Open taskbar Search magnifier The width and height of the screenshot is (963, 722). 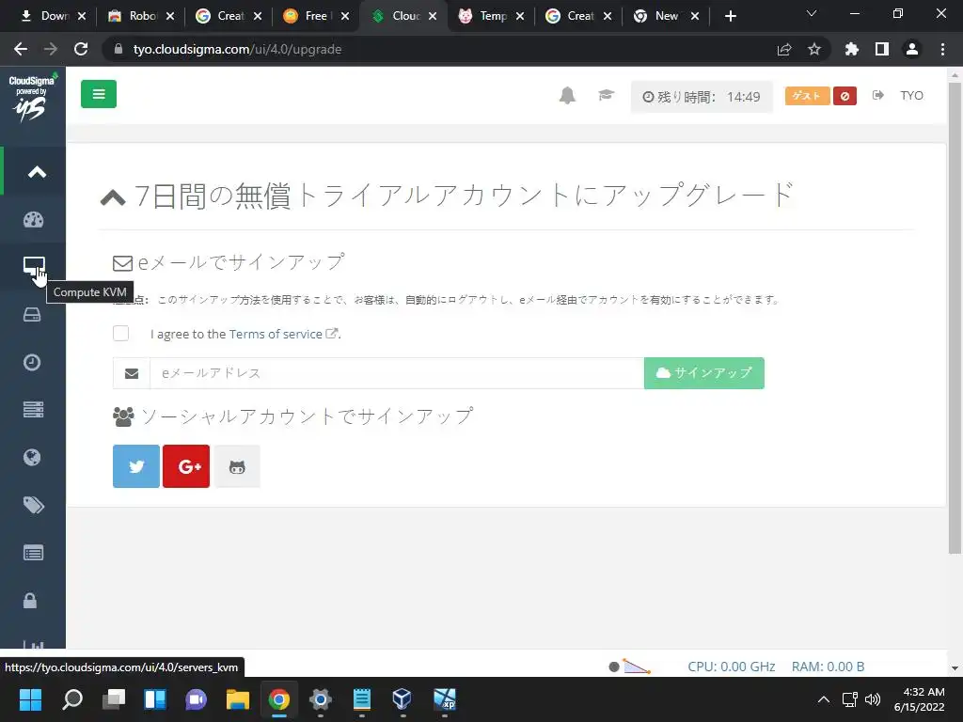(x=71, y=698)
